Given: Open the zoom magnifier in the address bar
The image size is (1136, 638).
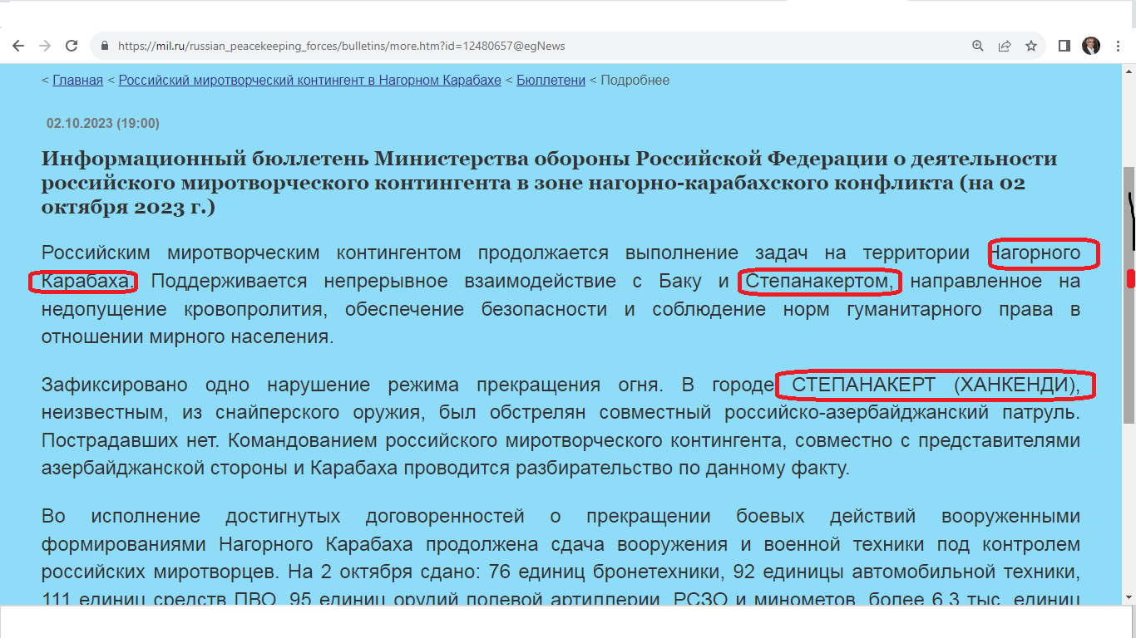Looking at the screenshot, I should tap(978, 46).
